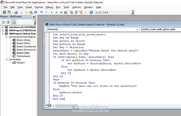Click the 'For Each myCell In Rng' line

(x=71, y=54)
